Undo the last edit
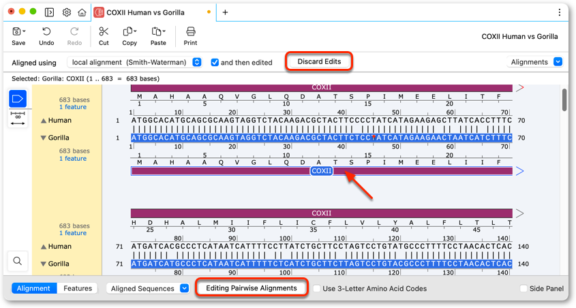 point(46,36)
